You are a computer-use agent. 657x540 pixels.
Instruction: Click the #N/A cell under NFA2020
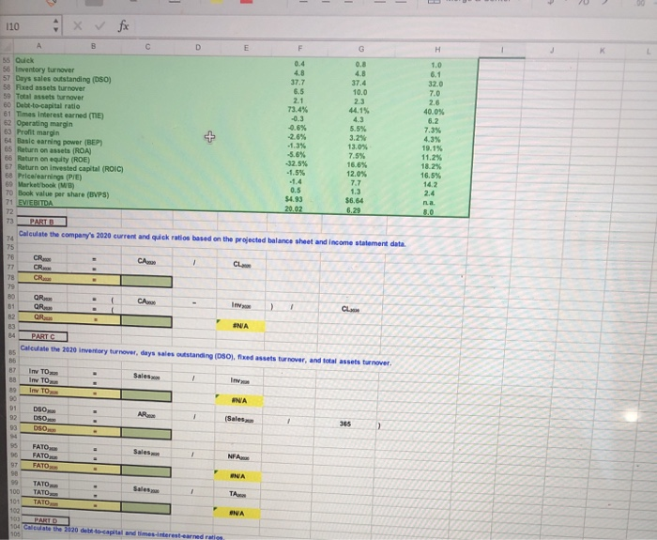point(237,476)
